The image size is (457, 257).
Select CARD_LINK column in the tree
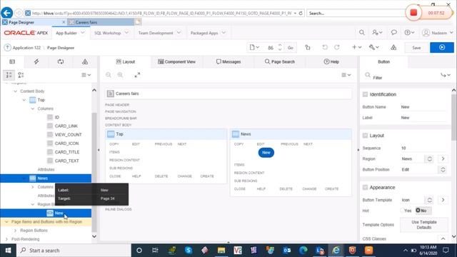(x=66, y=126)
